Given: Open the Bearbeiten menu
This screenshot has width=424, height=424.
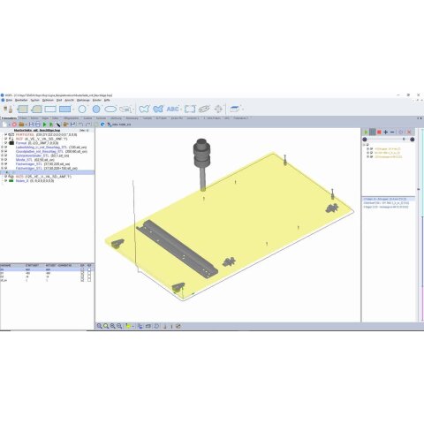Looking at the screenshot, I should tap(21, 100).
